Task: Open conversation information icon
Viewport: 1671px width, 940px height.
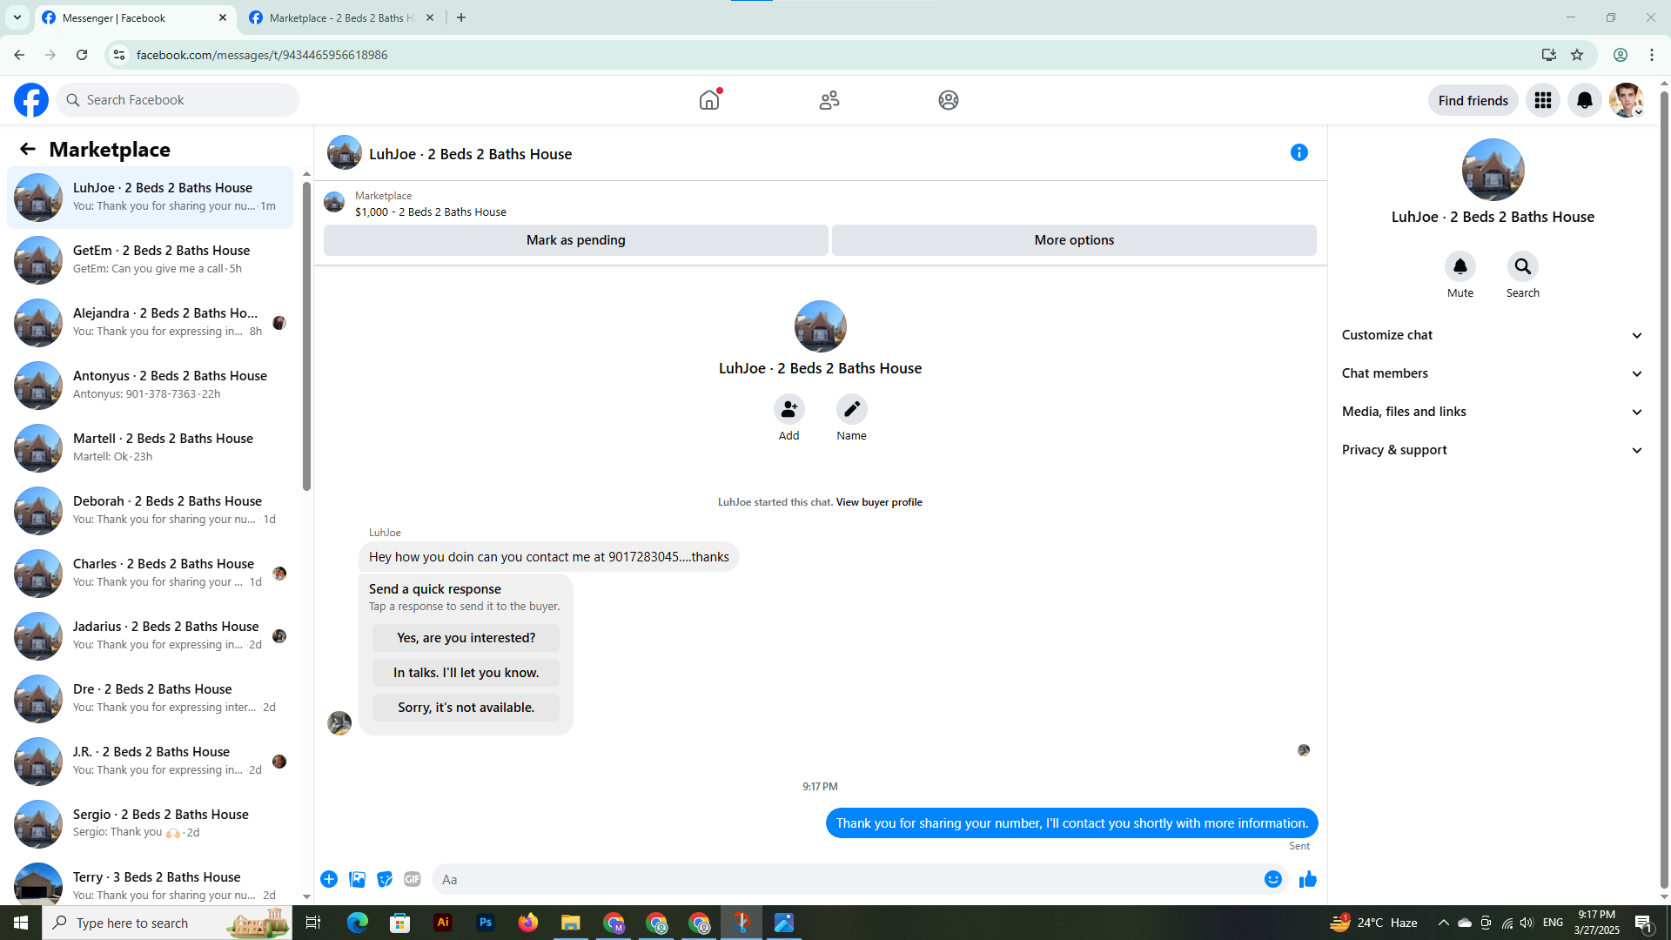Action: pyautogui.click(x=1299, y=152)
